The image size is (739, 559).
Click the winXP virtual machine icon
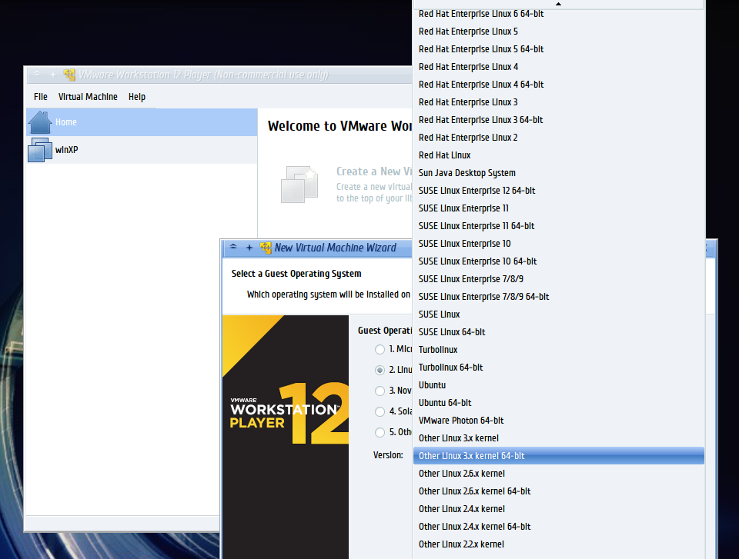tap(40, 150)
